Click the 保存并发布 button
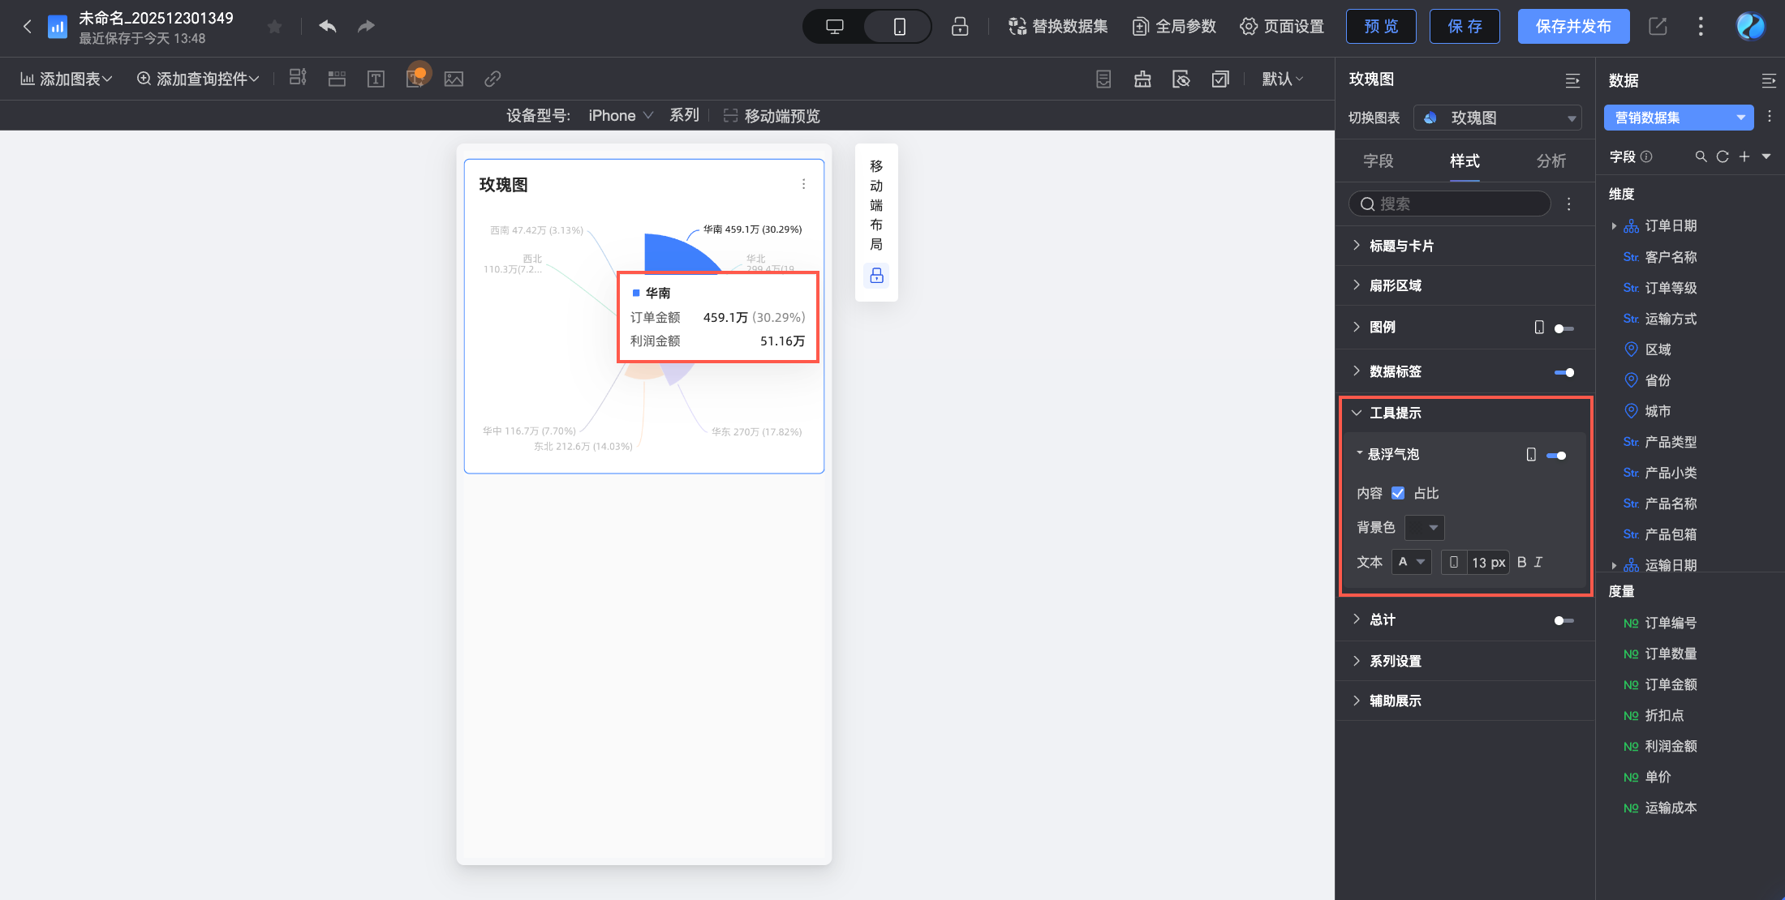This screenshot has height=900, width=1785. pyautogui.click(x=1573, y=27)
